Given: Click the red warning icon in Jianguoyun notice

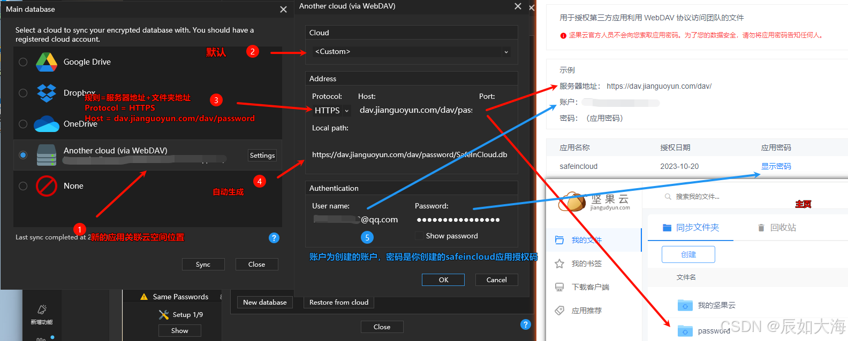Looking at the screenshot, I should (x=563, y=36).
